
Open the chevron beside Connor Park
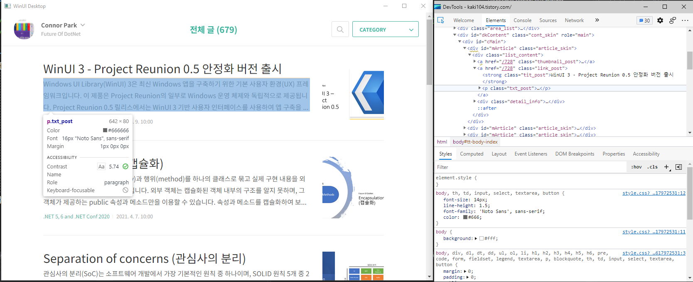pos(83,25)
